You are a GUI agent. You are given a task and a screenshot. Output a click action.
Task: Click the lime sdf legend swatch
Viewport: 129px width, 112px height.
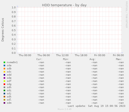coord(4,81)
